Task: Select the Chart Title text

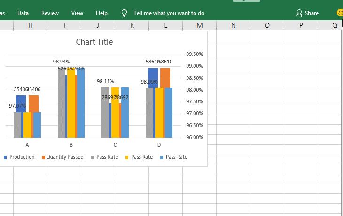Action: click(x=94, y=42)
